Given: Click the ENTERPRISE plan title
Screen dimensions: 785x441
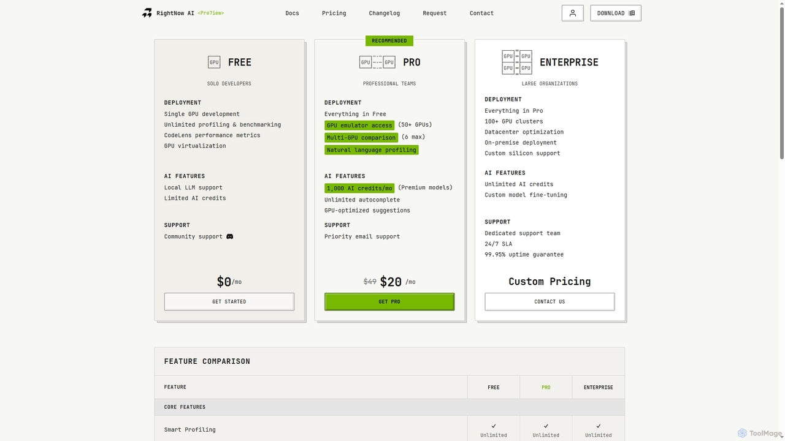Looking at the screenshot, I should click(x=569, y=62).
